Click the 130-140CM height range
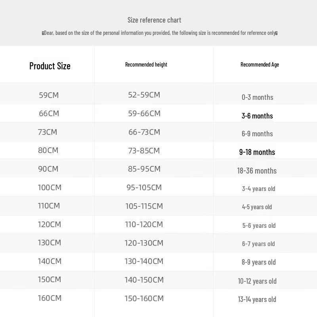This screenshot has height=317, width=317. click(x=144, y=261)
